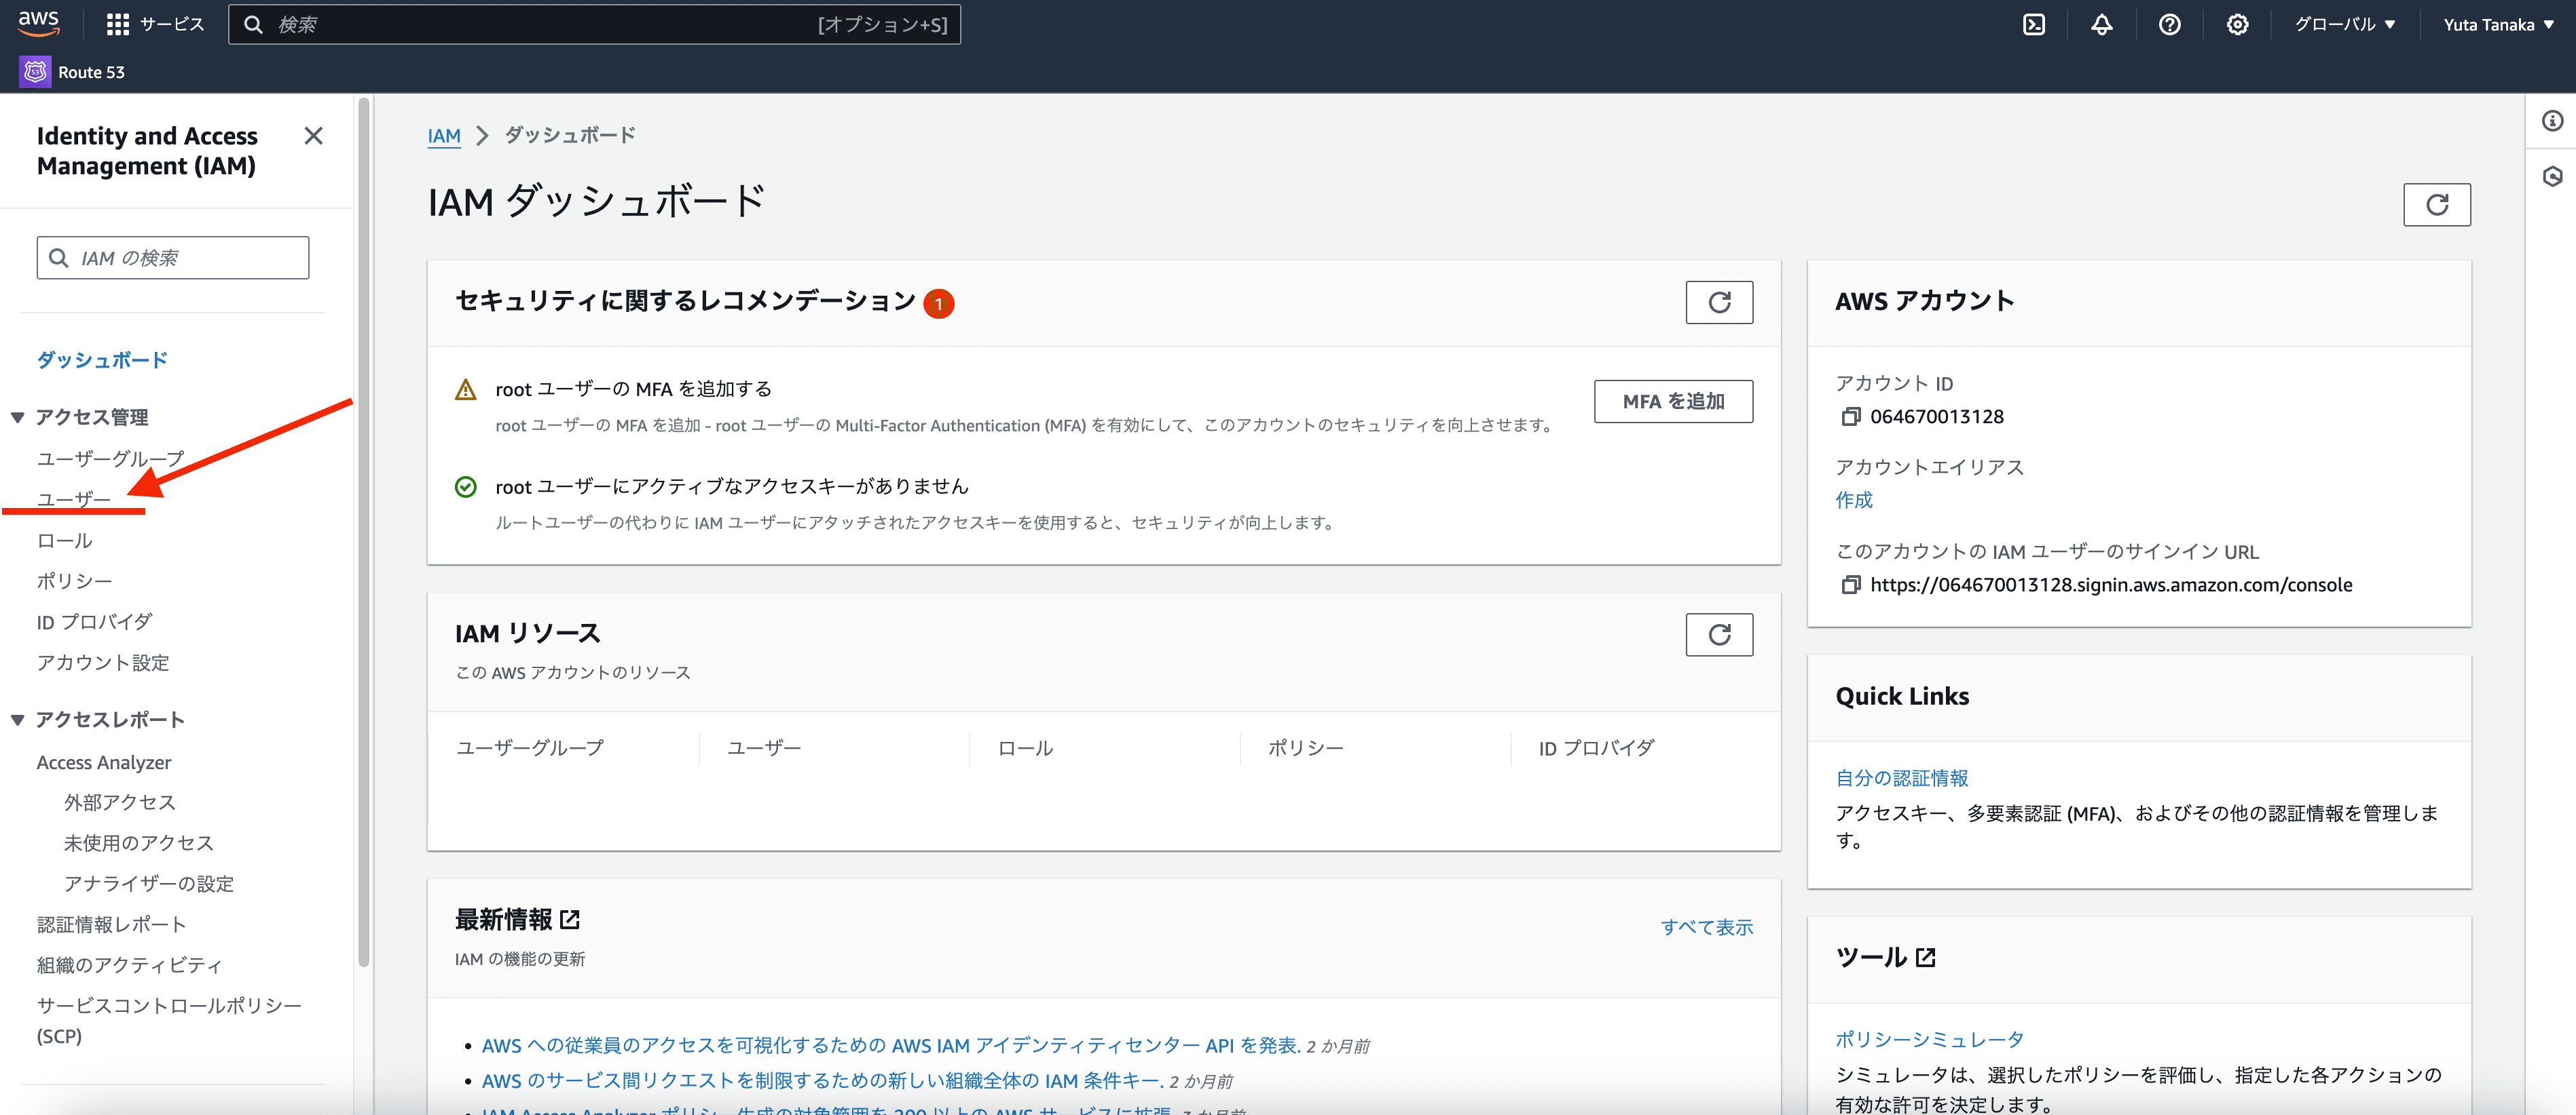This screenshot has width=2576, height=1115.
Task: Open アナライザーの設定 in the sidebar
Action: [x=149, y=883]
